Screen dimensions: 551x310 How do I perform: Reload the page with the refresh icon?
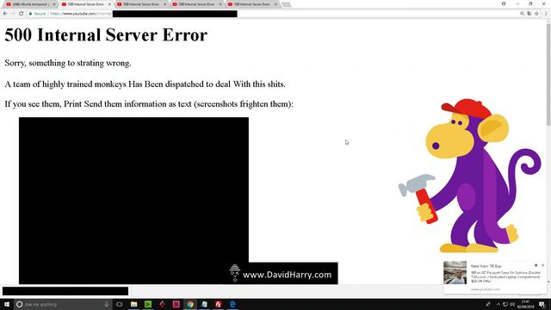click(21, 14)
